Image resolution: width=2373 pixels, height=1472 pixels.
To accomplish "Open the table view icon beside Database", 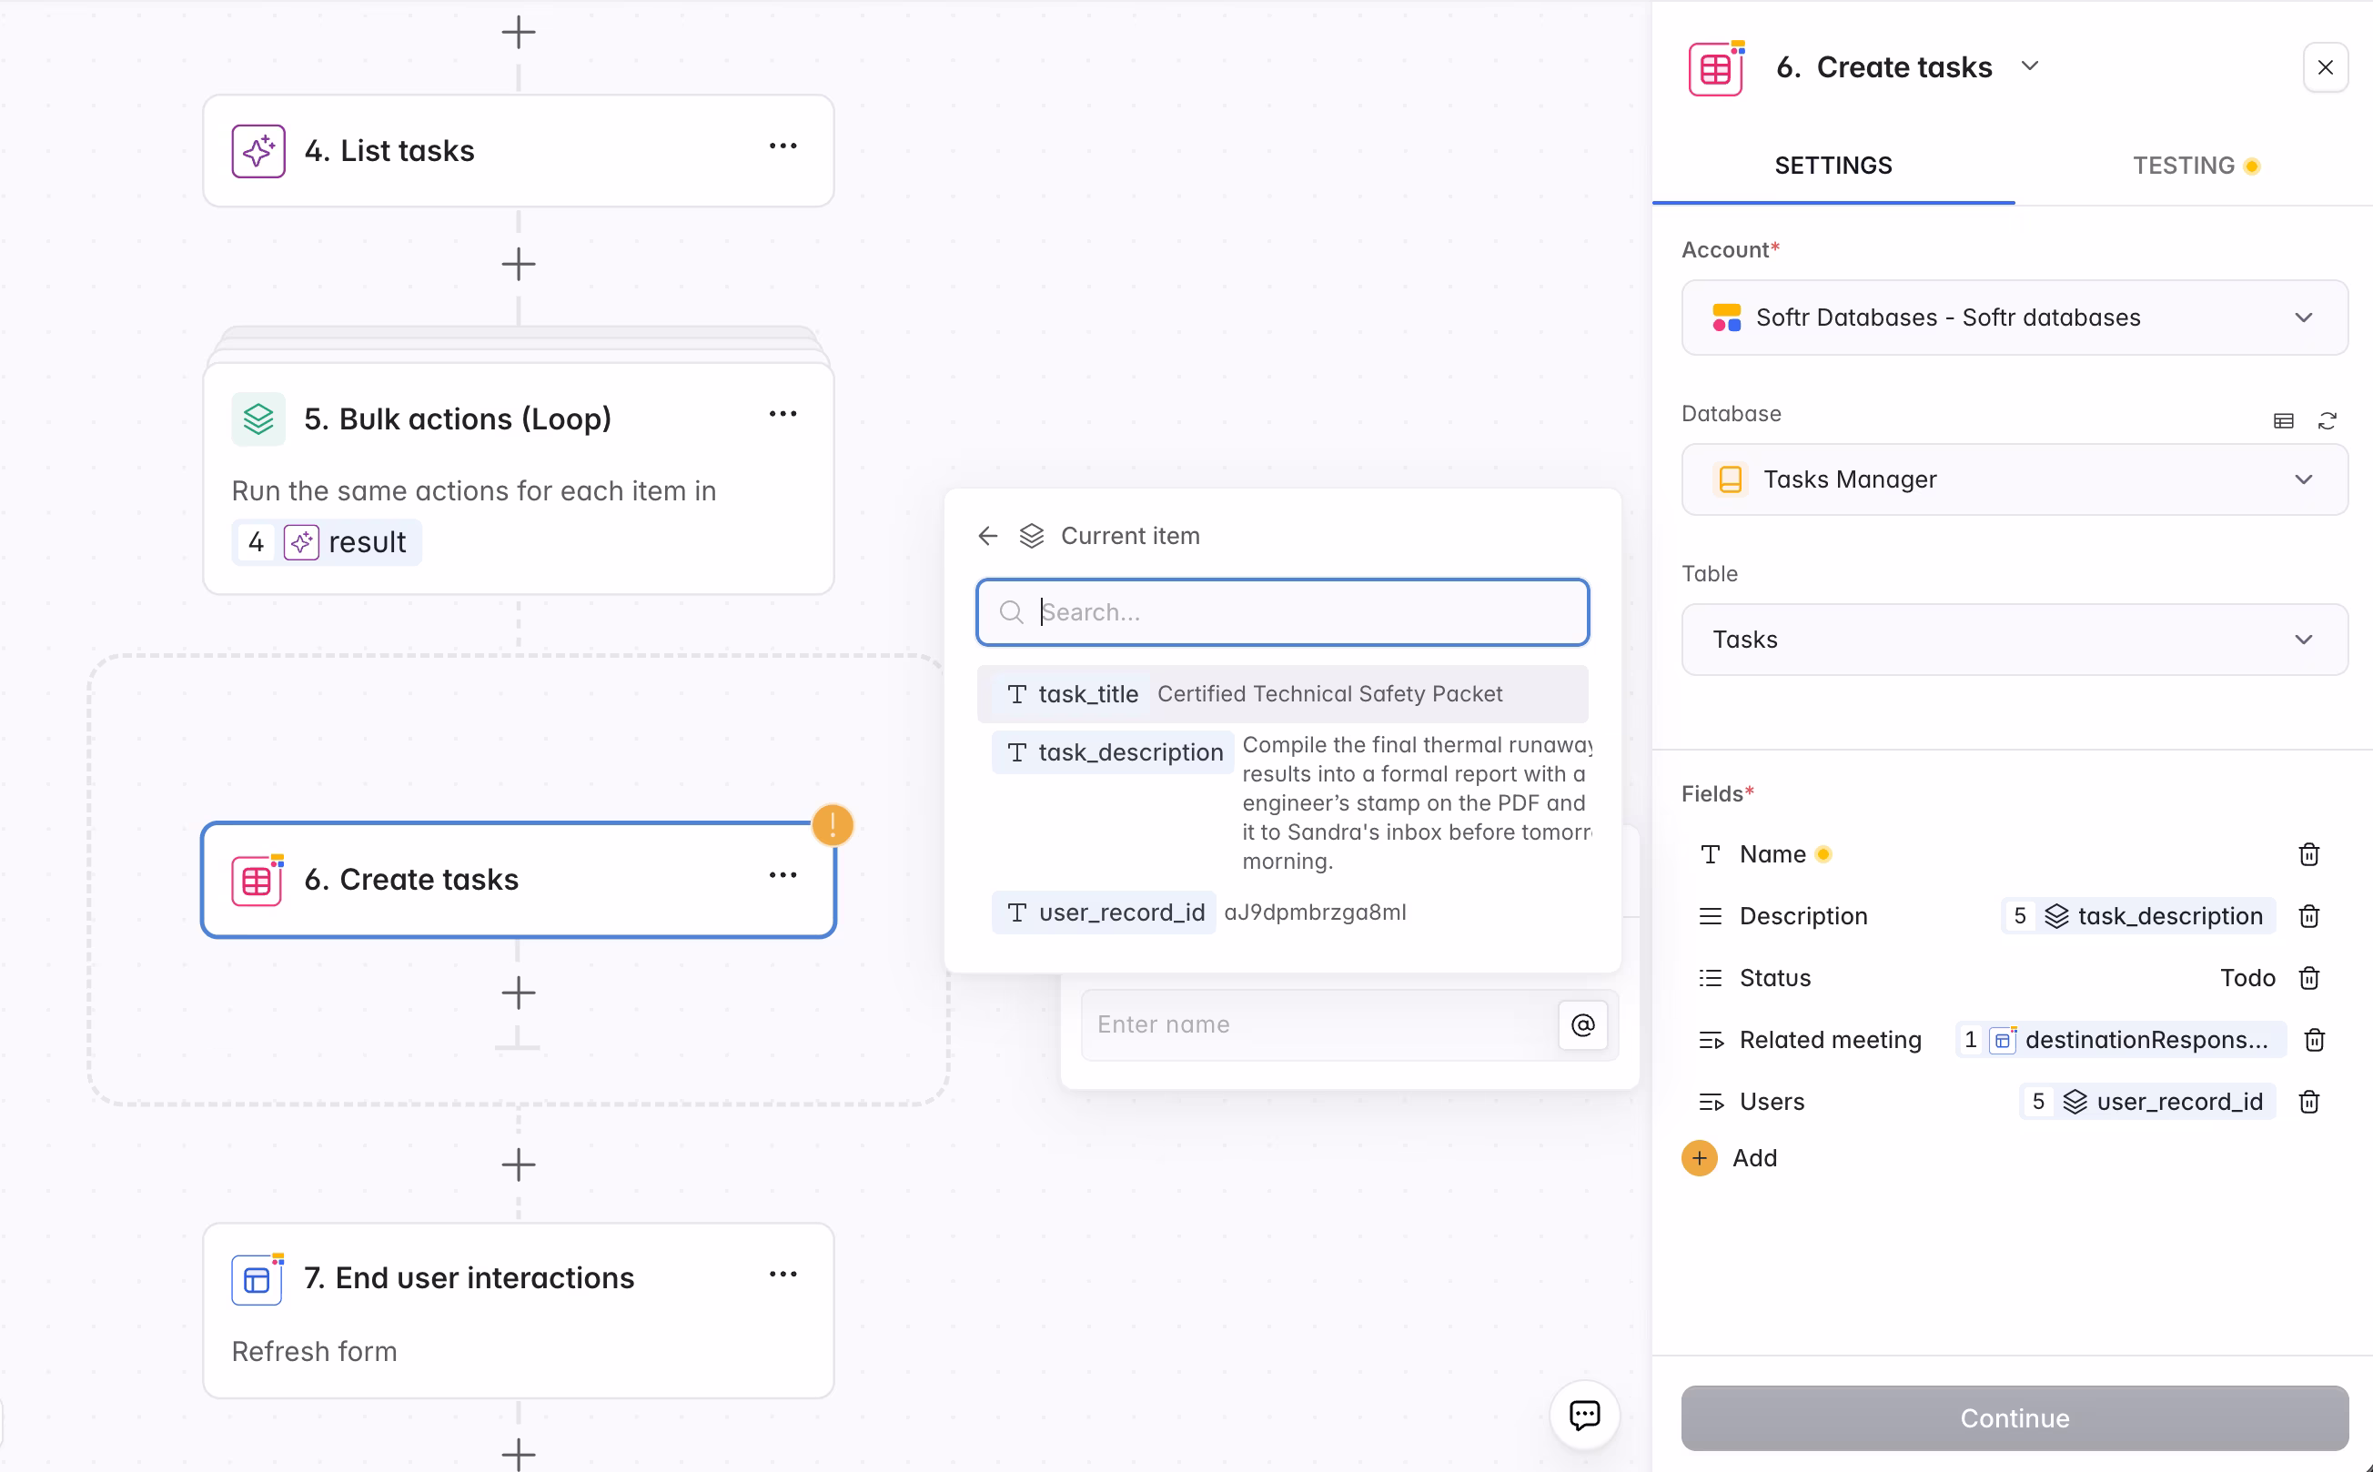I will (x=2282, y=420).
